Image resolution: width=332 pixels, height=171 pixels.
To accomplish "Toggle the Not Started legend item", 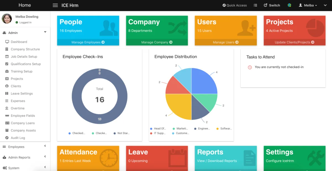I will click(121, 133).
